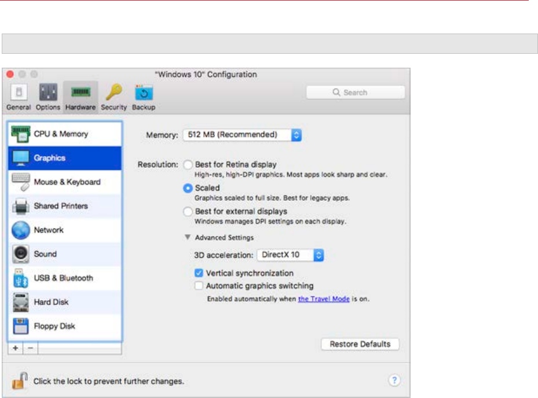Remove a device with the minus button
538x398 pixels.
pyautogui.click(x=31, y=348)
